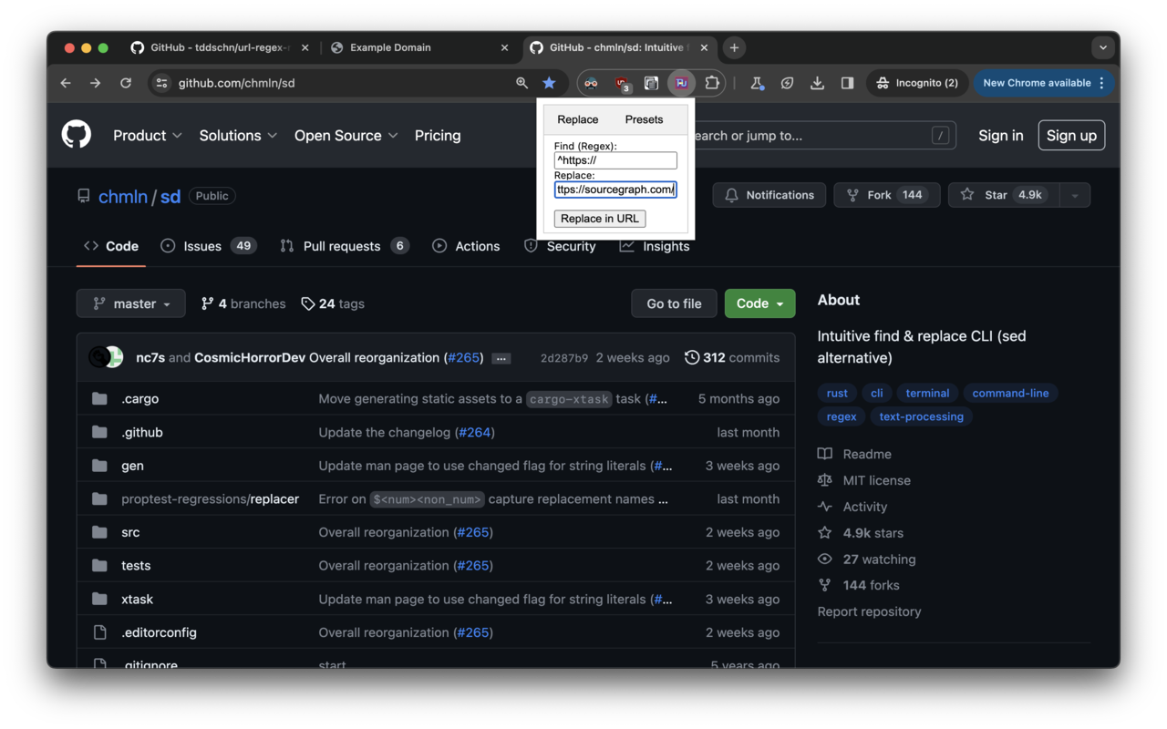Screen dimensions: 1167x729
Task: View the 24 tags link
Action: pyautogui.click(x=333, y=303)
